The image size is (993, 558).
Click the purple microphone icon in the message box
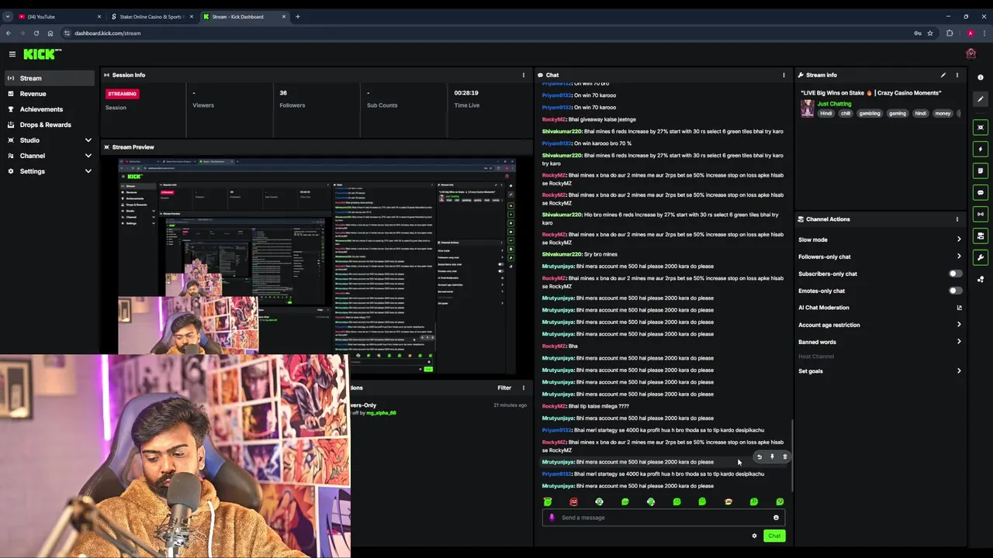pyautogui.click(x=552, y=518)
